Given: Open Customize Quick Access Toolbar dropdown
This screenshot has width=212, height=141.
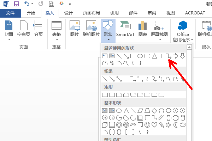Looking at the screenshot, I should [70, 4].
